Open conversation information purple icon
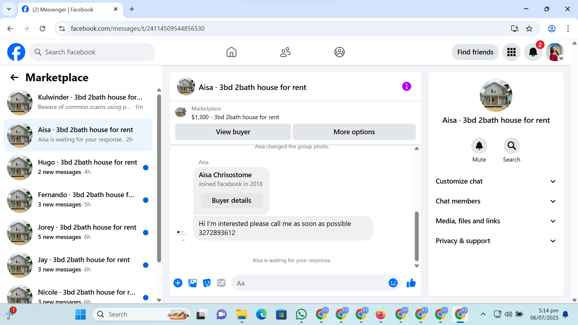This screenshot has height=325, width=578. point(406,87)
